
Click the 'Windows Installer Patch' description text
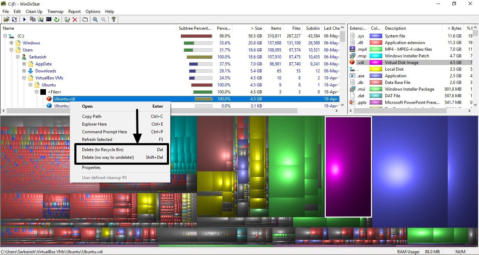tap(407, 56)
